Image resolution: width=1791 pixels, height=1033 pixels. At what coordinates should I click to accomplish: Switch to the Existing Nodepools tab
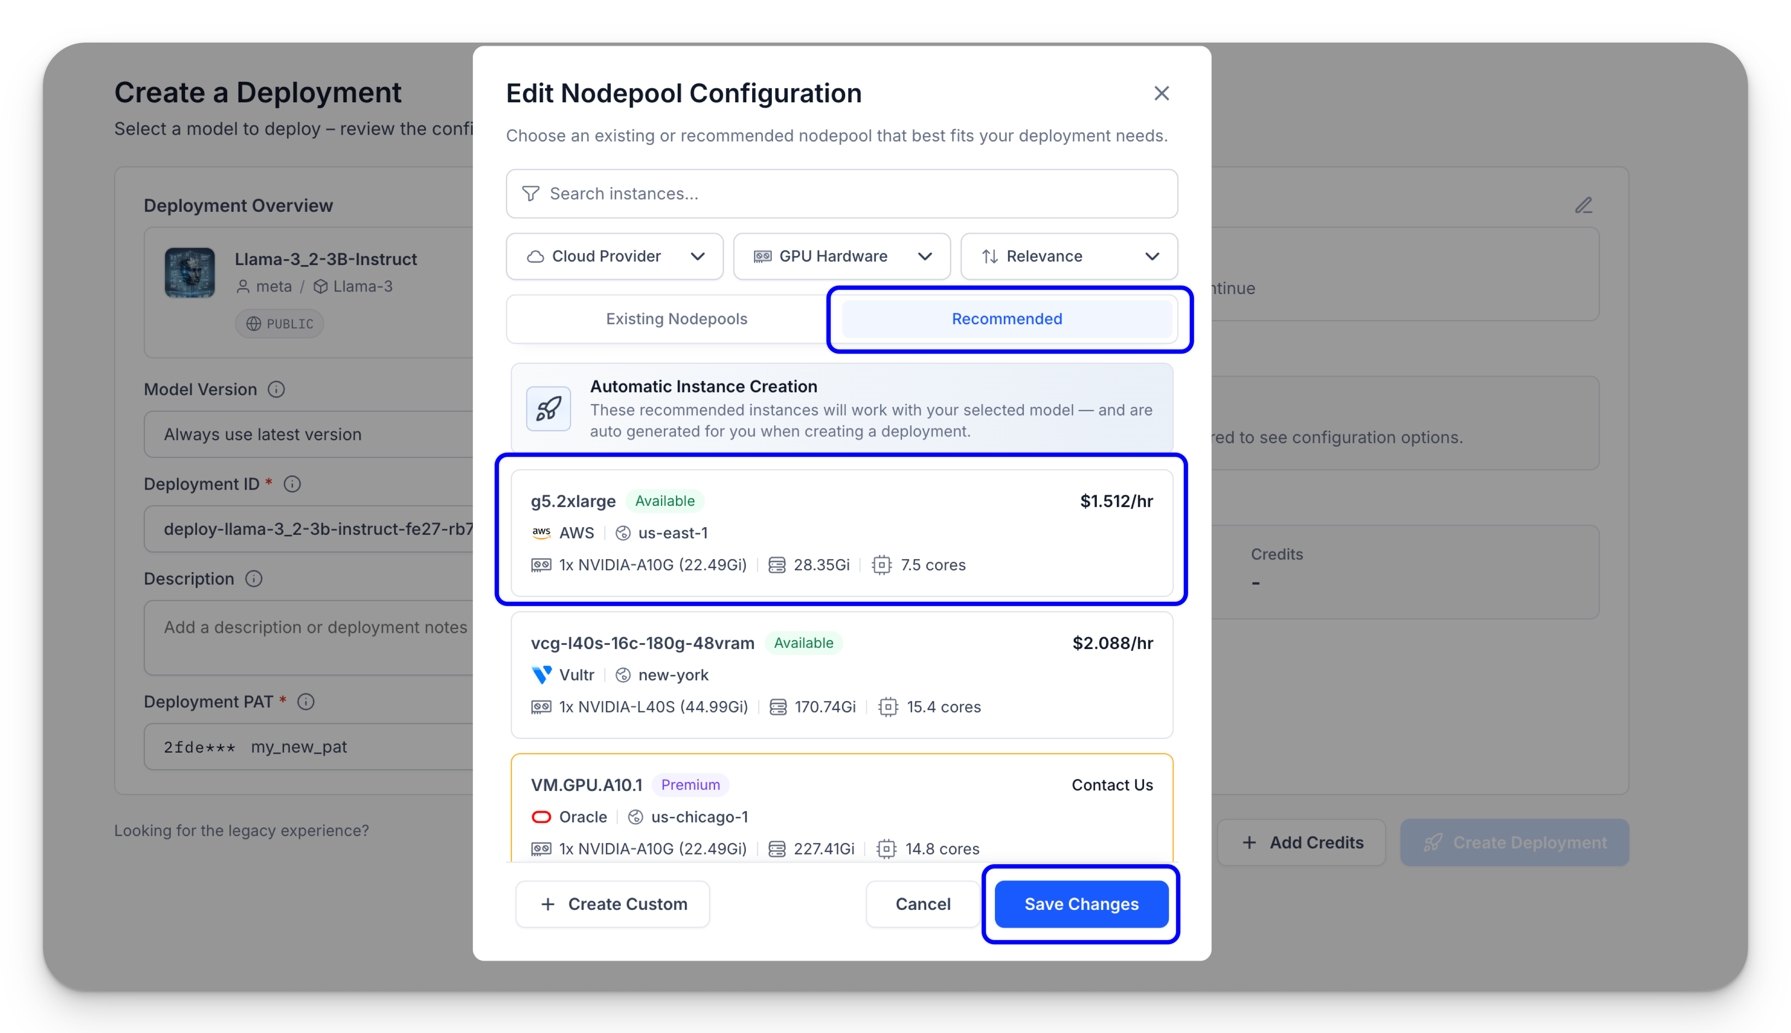pyautogui.click(x=676, y=319)
